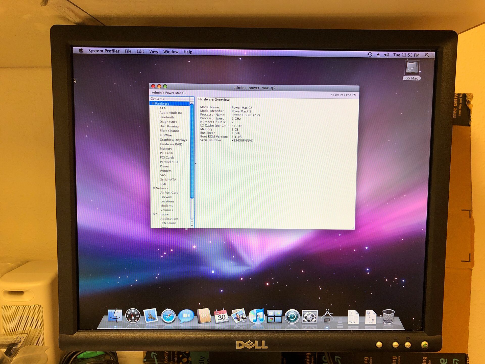
Task: Select Modems under Network
Action: click(166, 206)
